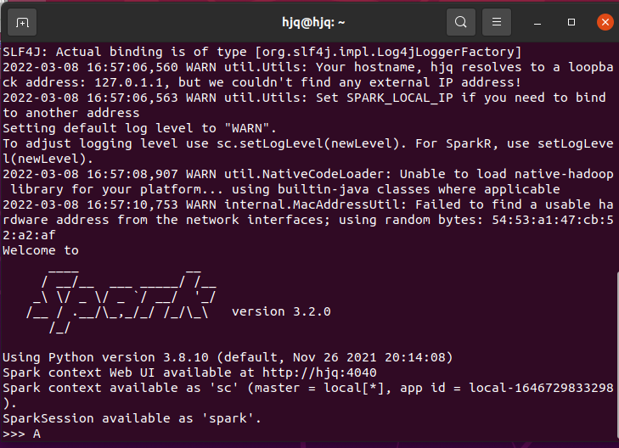Viewport: 619px width, 448px height.
Task: Click 'SparkSession available as 'spark'' line
Action: pos(132,418)
